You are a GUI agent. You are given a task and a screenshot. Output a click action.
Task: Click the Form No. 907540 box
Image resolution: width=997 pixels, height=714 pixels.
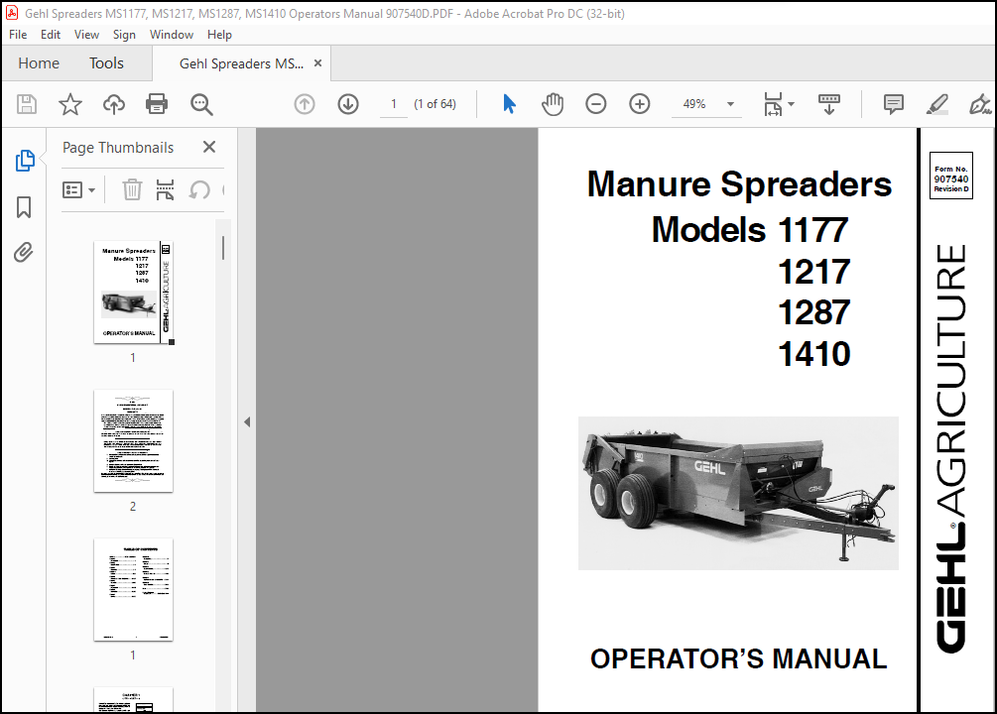[950, 176]
